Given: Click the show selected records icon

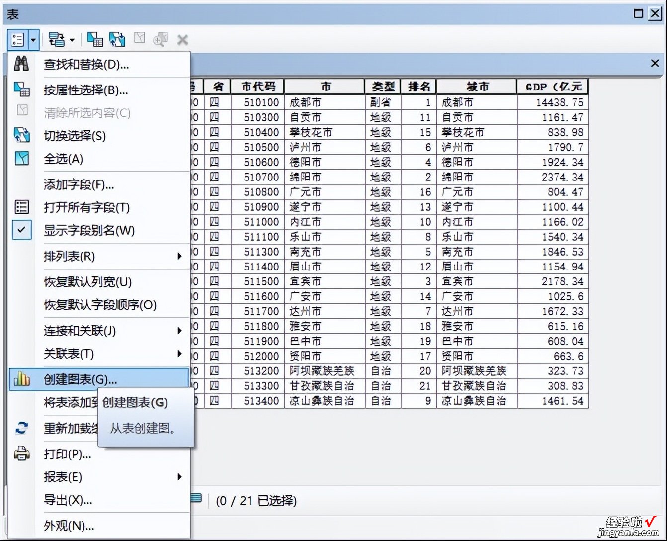Looking at the screenshot, I should (196, 499).
